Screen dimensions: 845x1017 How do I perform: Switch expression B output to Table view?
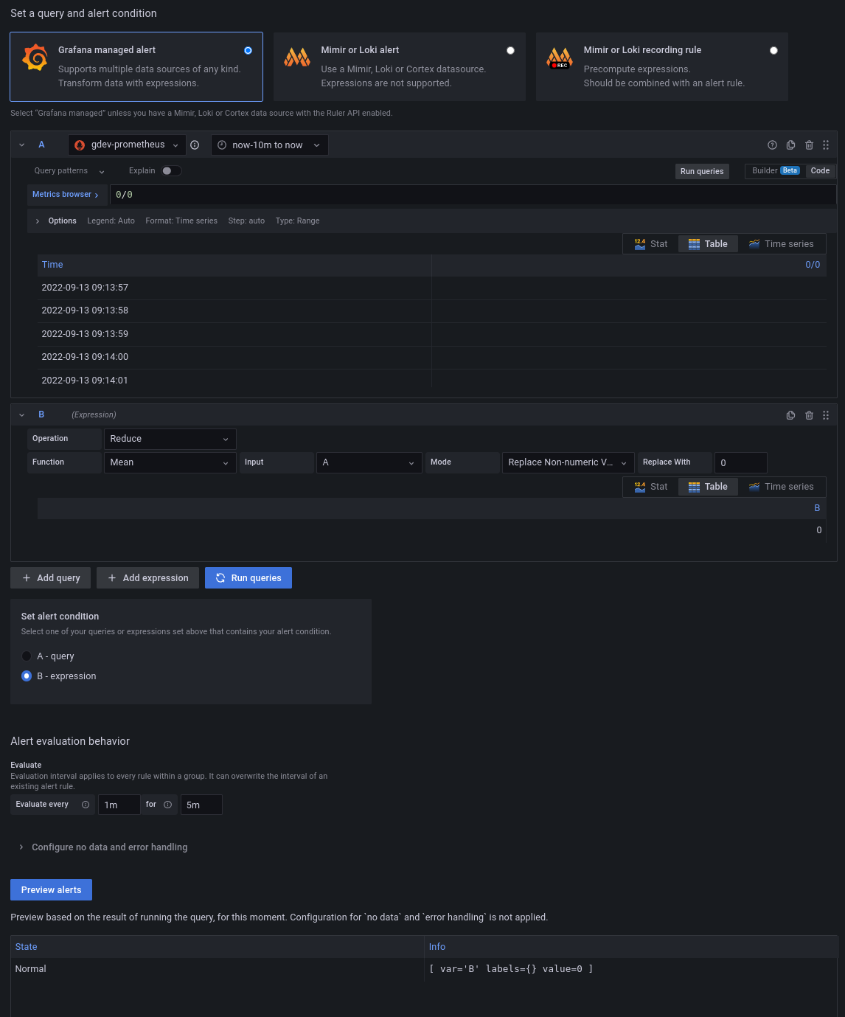[708, 486]
